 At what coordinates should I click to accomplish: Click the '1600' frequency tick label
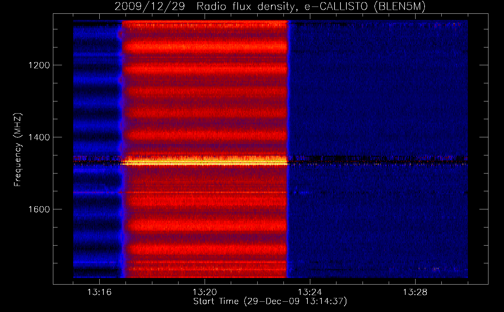(39, 209)
